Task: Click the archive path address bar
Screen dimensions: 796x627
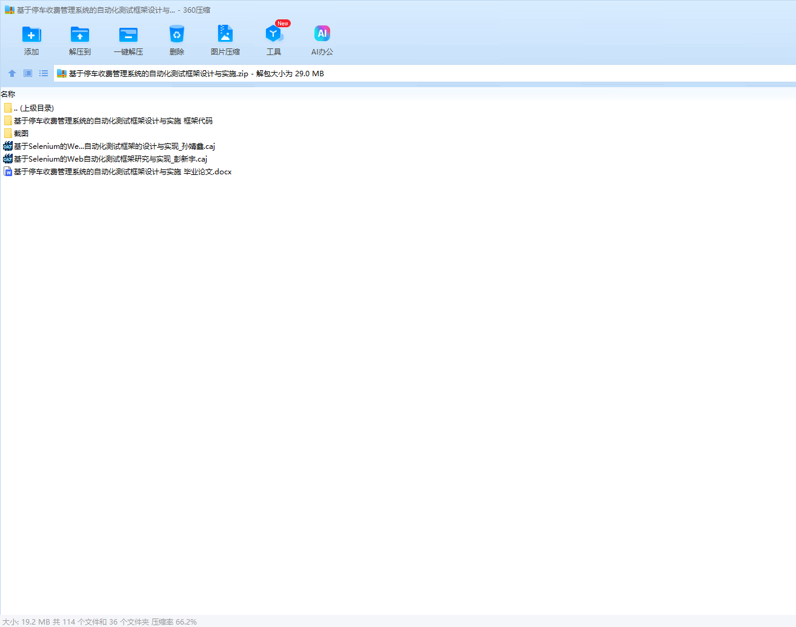Action: (424, 73)
